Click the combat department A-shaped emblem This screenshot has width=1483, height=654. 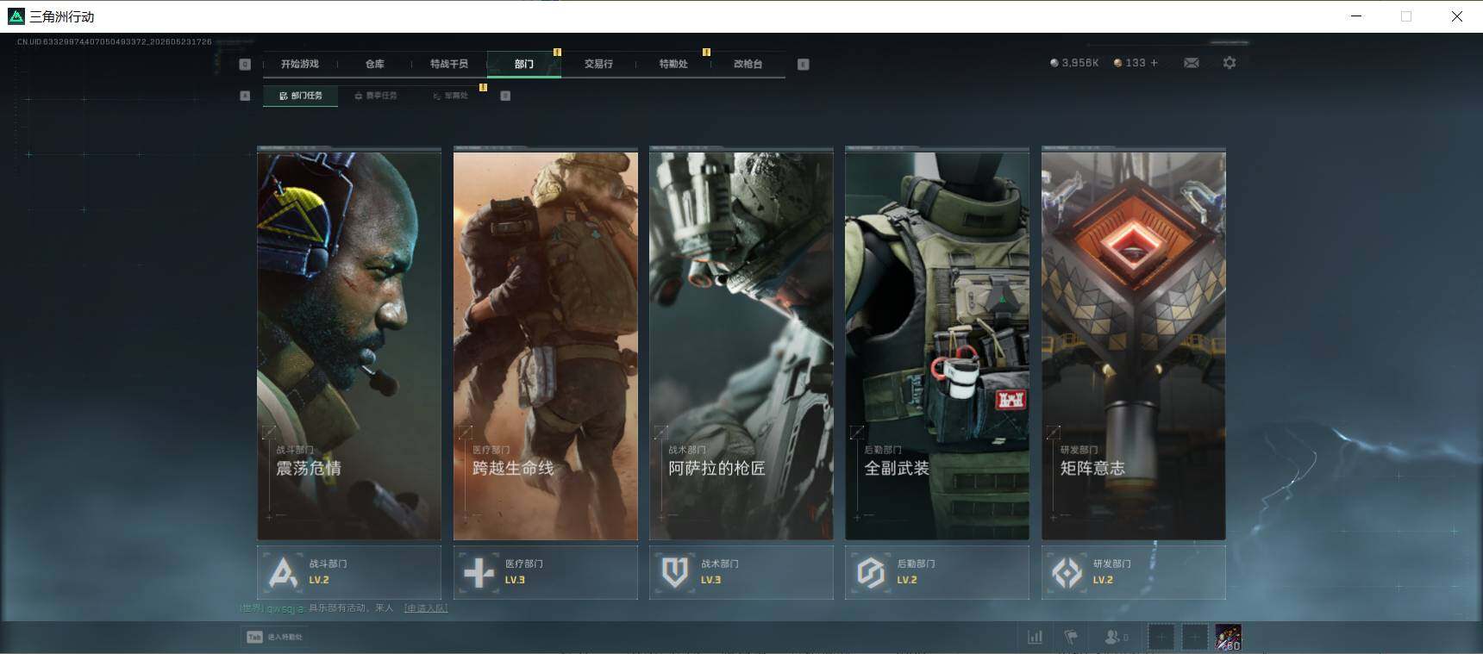[283, 572]
